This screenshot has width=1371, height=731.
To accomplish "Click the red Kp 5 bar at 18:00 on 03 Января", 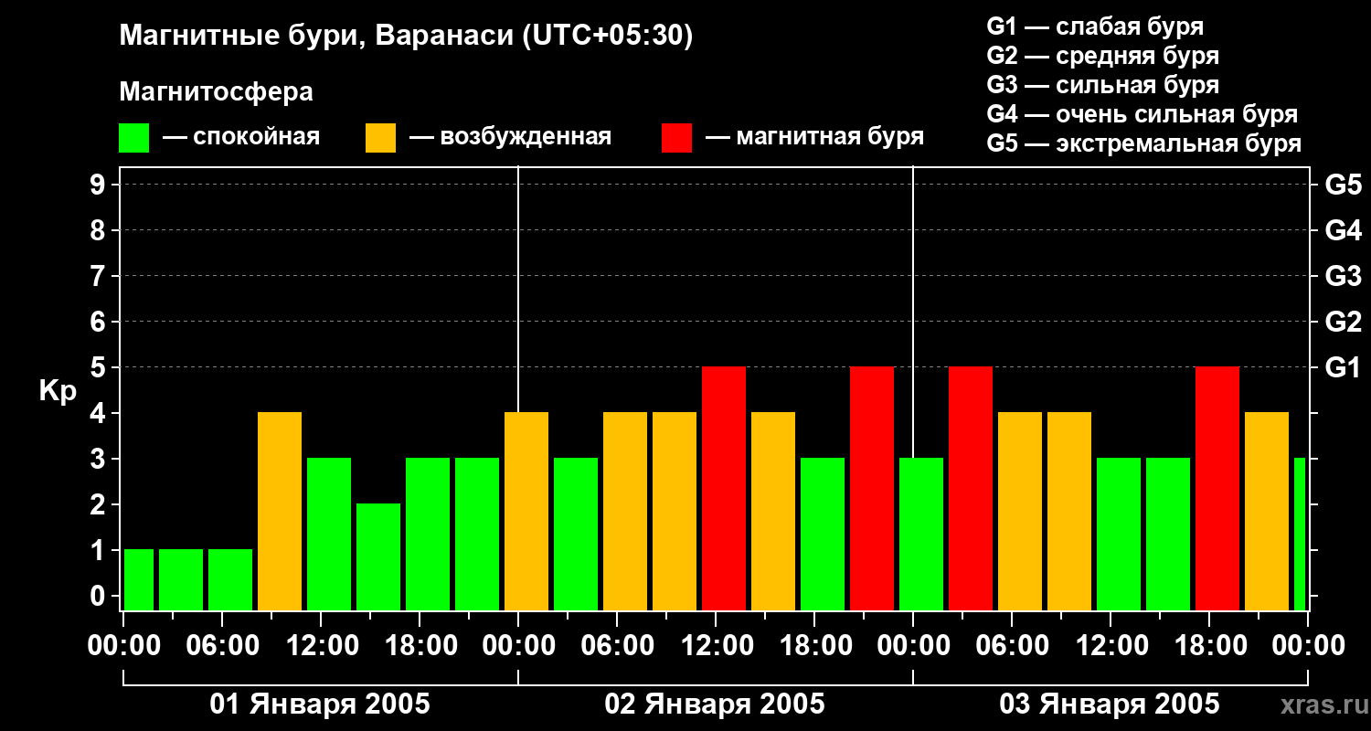I will (x=1217, y=488).
